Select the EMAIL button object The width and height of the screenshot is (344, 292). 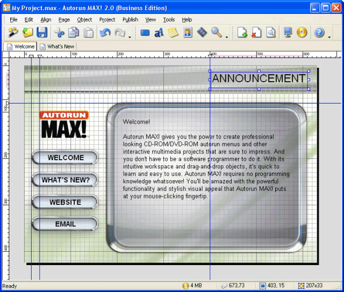tap(65, 224)
